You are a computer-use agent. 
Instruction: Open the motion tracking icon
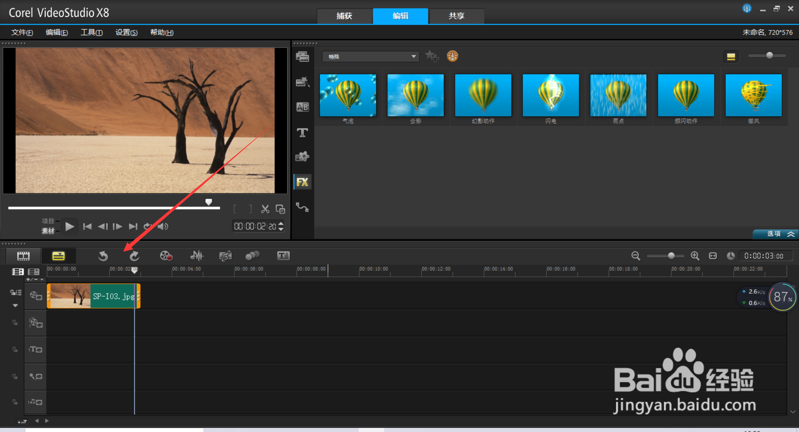pos(252,256)
